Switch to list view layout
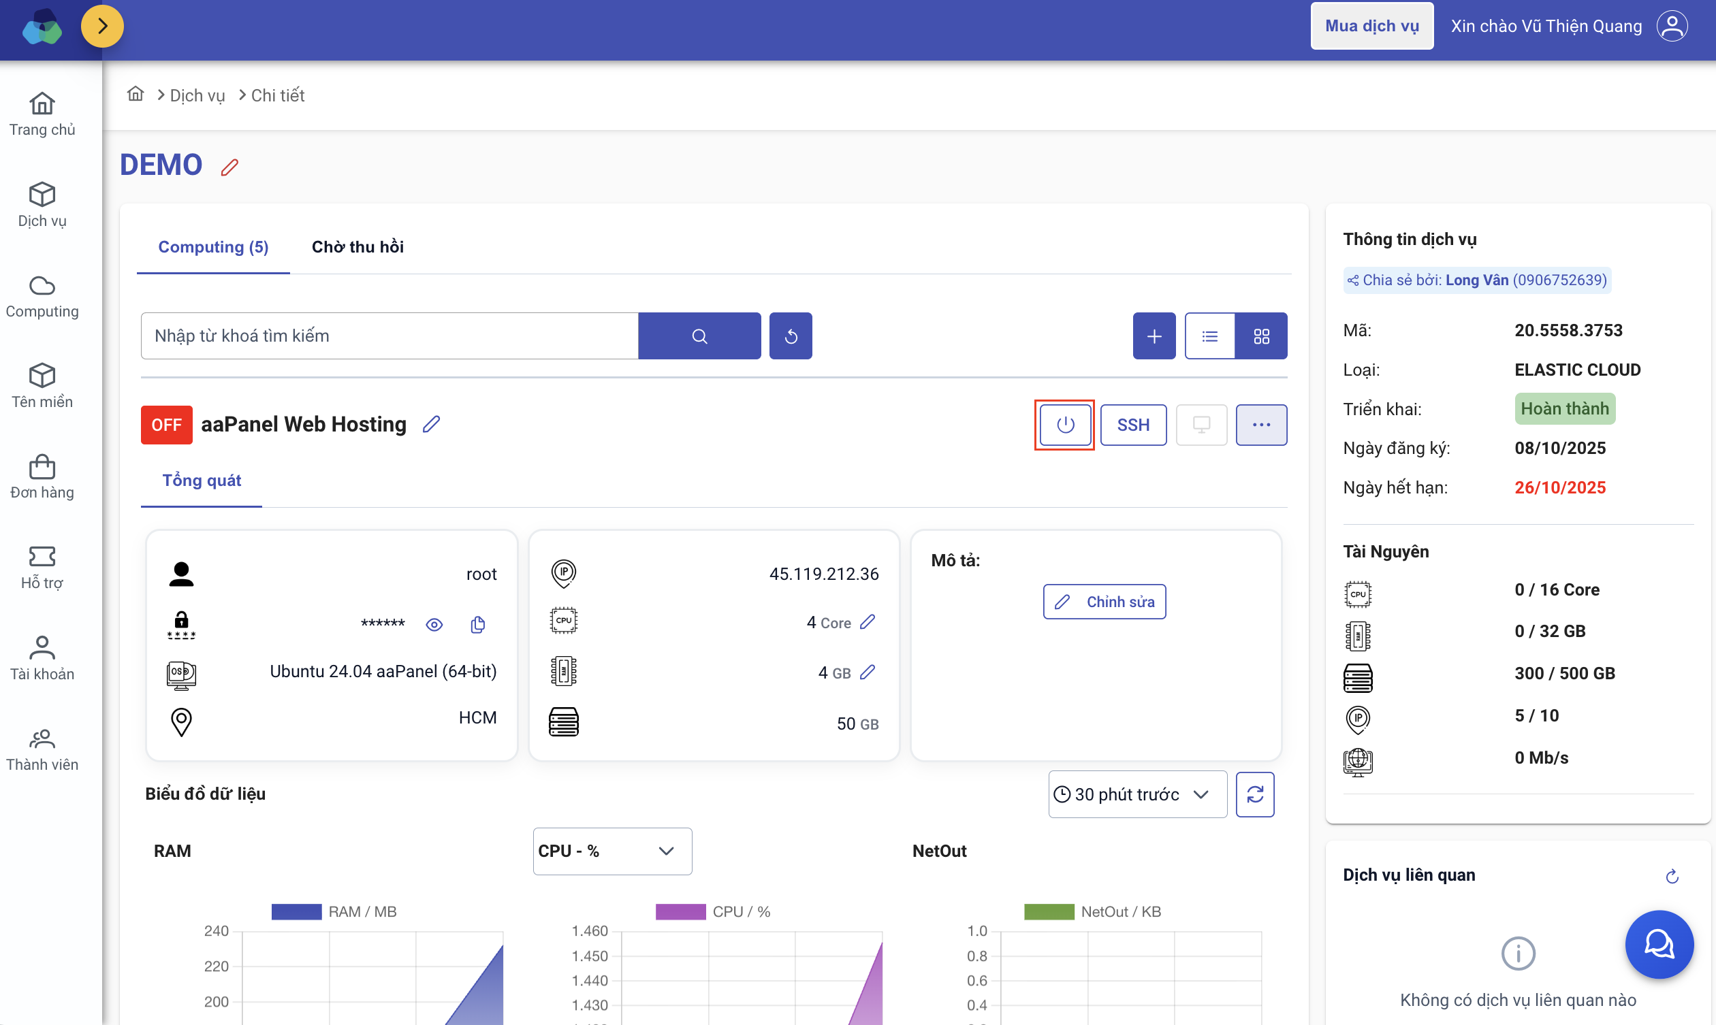Viewport: 1716px width, 1025px height. click(x=1209, y=336)
